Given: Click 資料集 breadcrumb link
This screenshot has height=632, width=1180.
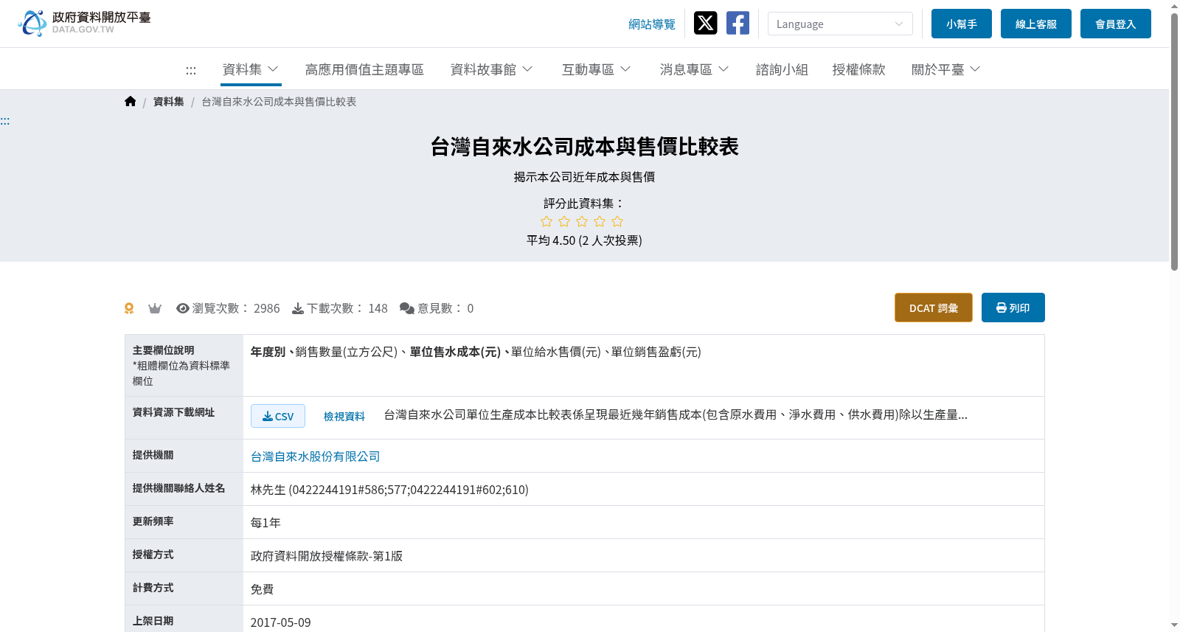Looking at the screenshot, I should [x=169, y=102].
